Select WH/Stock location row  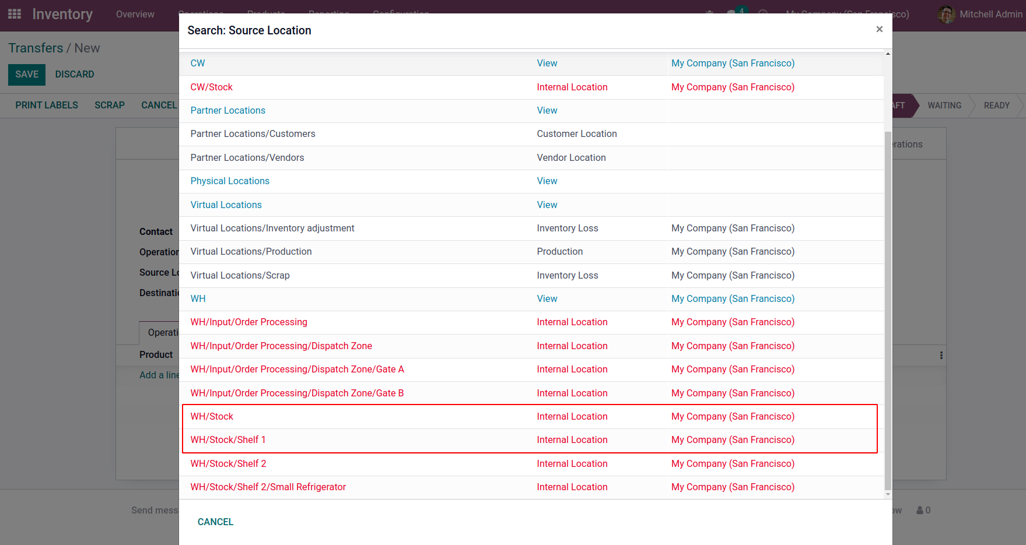531,416
